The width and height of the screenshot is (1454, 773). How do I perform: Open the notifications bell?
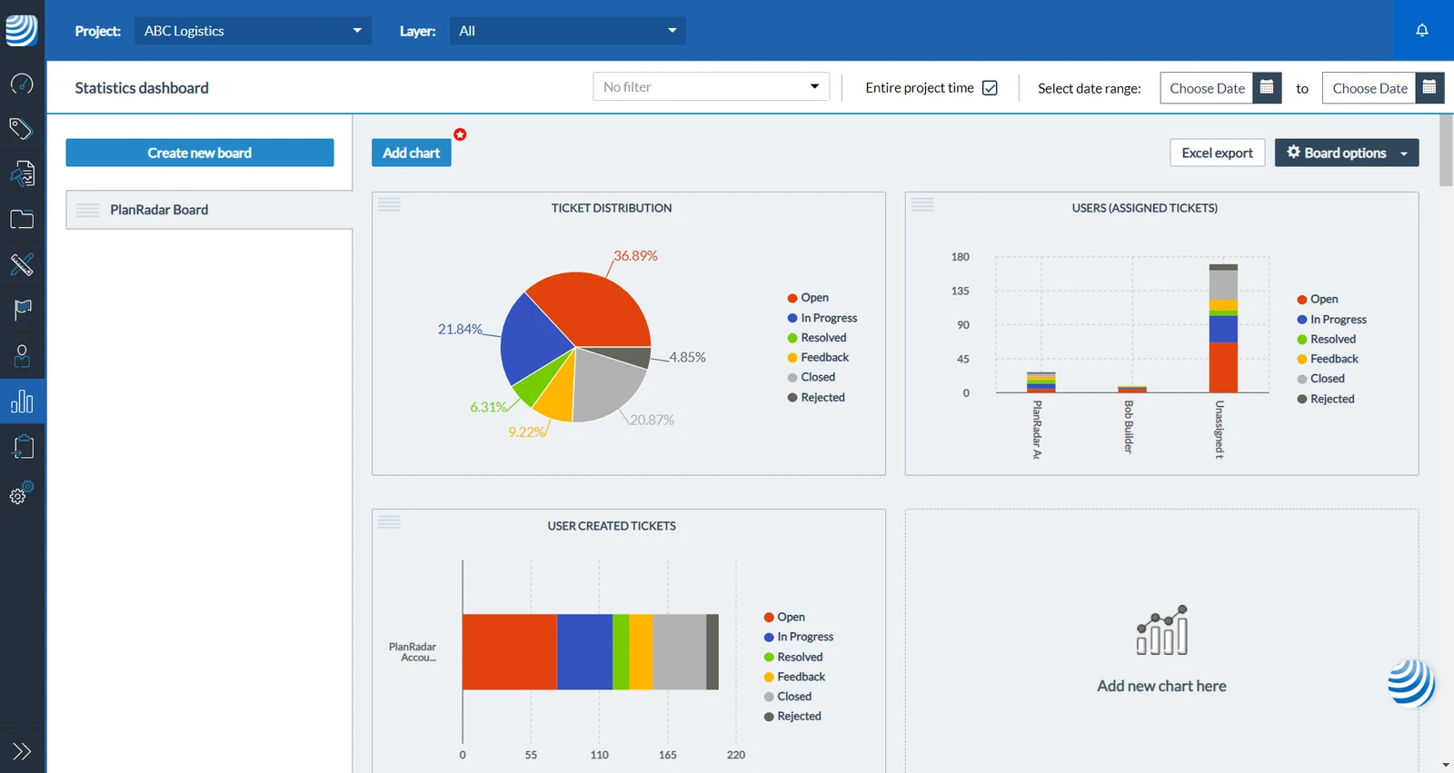point(1422,30)
